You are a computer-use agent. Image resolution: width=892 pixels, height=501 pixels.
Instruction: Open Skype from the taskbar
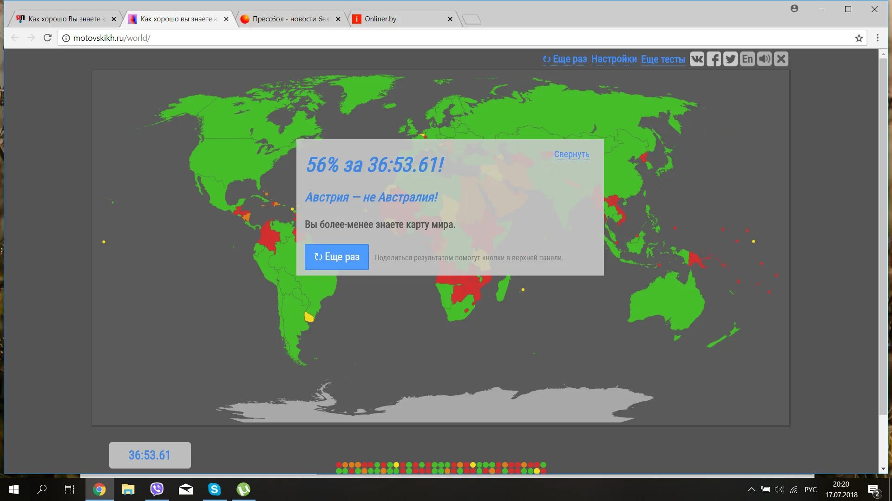214,489
